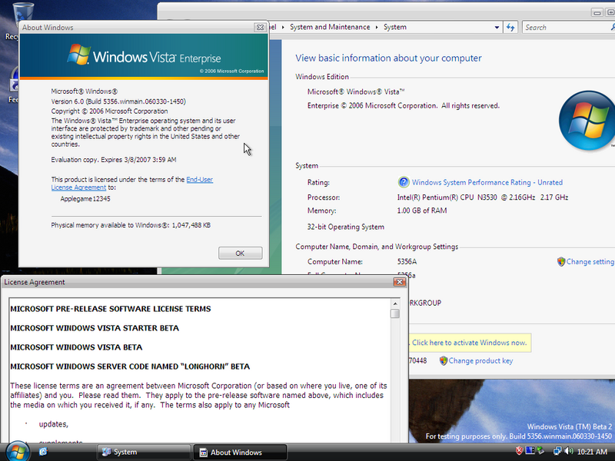615x461 pixels.
Task: Click the 10:21 AM clock
Action: tap(592, 452)
